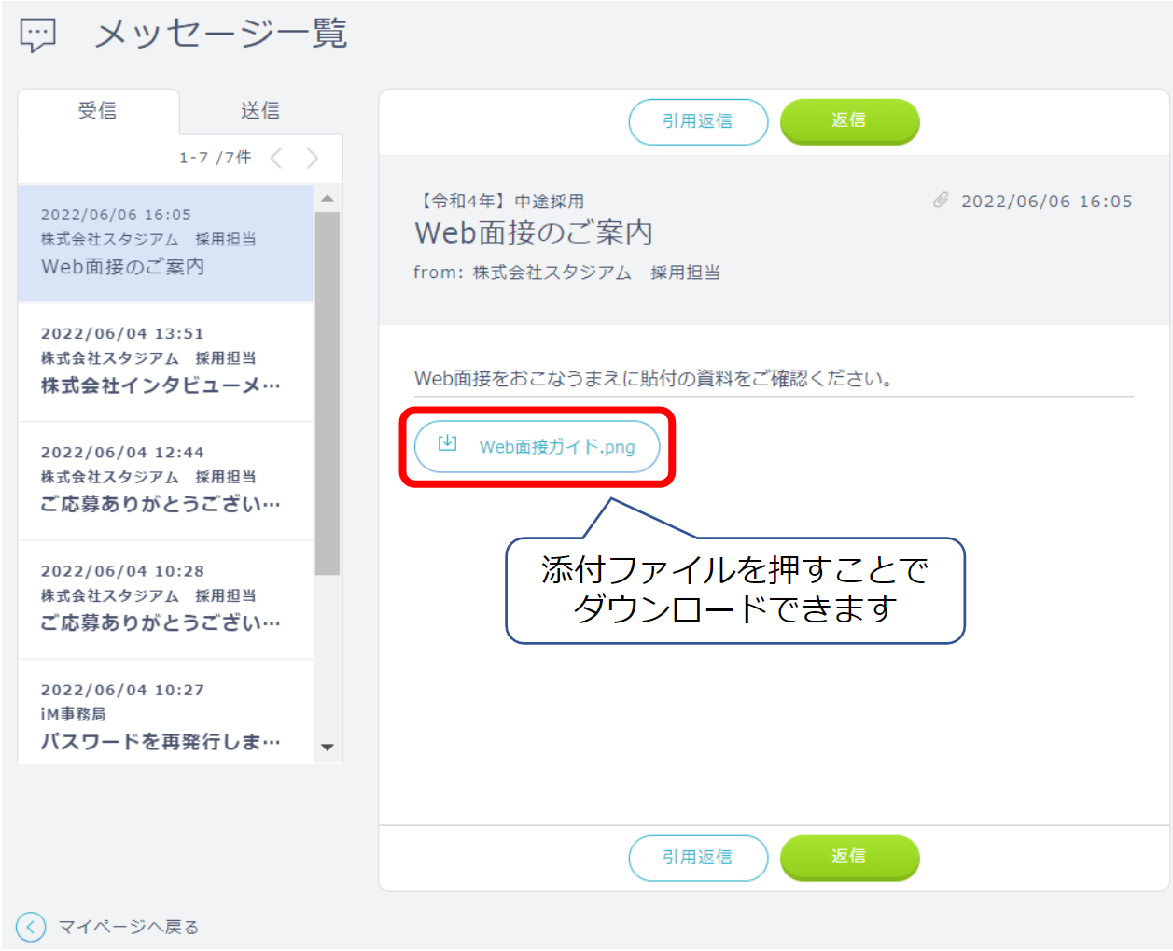Download the Web面接ガイド.png attachment
The image size is (1173, 951).
(538, 447)
